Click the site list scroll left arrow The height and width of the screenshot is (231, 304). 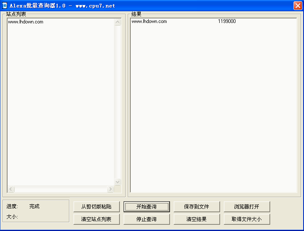tap(11, 189)
